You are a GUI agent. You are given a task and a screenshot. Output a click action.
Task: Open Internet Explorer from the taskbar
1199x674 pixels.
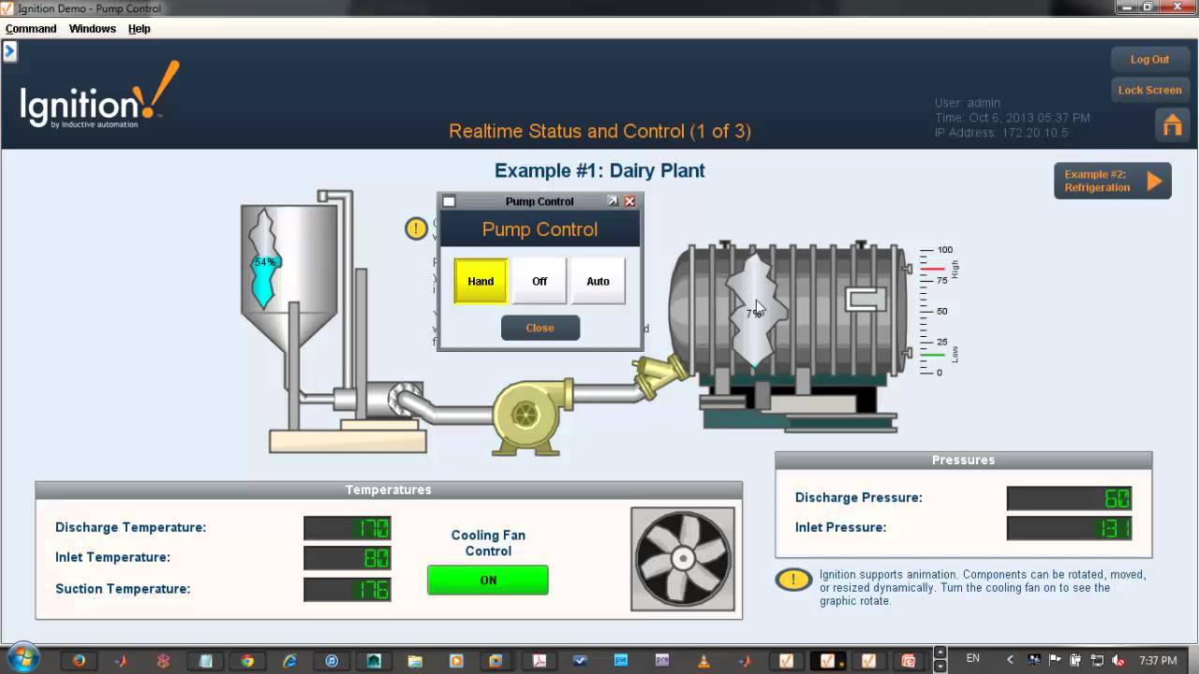[289, 660]
